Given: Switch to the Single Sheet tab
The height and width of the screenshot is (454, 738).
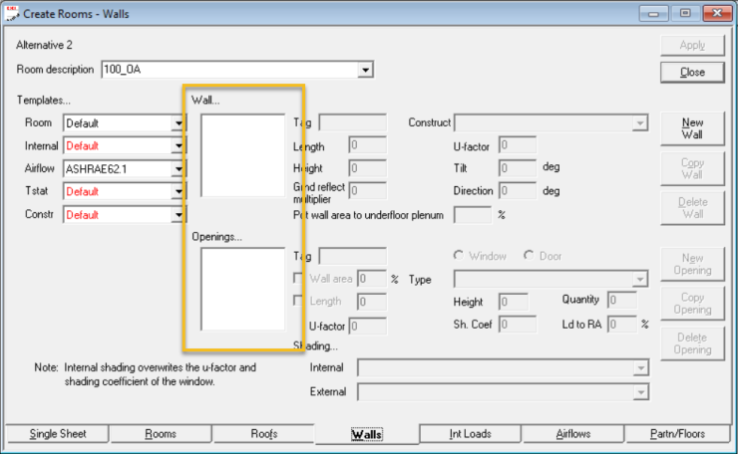Looking at the screenshot, I should (58, 434).
